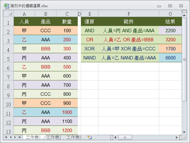Click header cell 範例

(x=129, y=22)
